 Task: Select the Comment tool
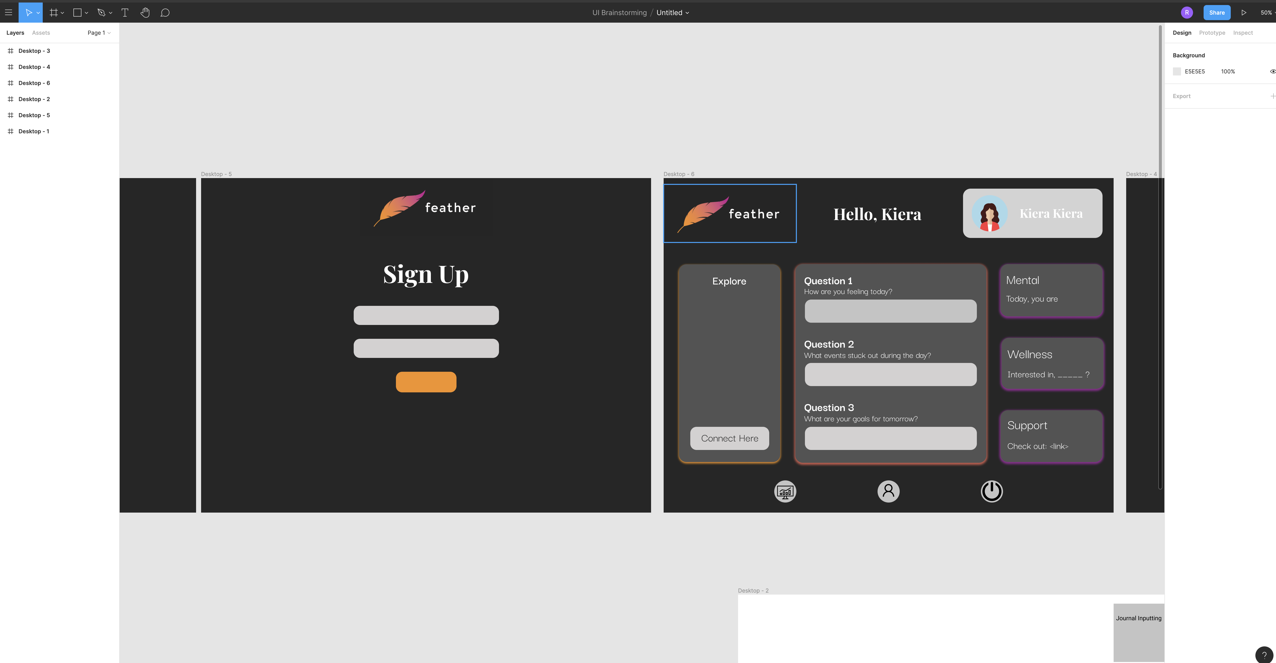pyautogui.click(x=165, y=12)
